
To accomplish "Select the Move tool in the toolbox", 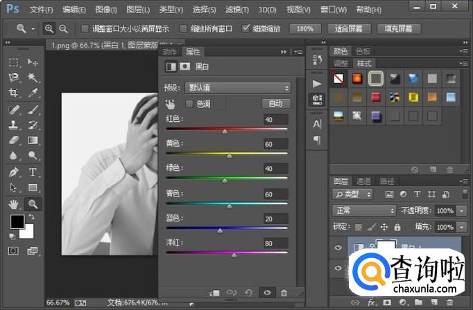I will [x=32, y=62].
